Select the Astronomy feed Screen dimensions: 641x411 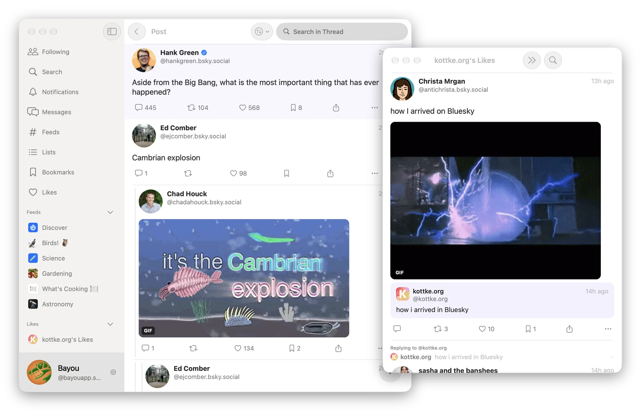(51, 304)
